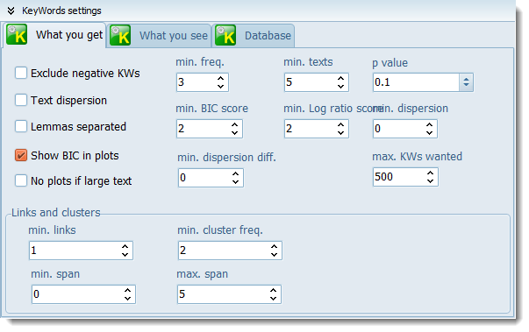Decrease min. dispersion diff. value

coord(235,182)
